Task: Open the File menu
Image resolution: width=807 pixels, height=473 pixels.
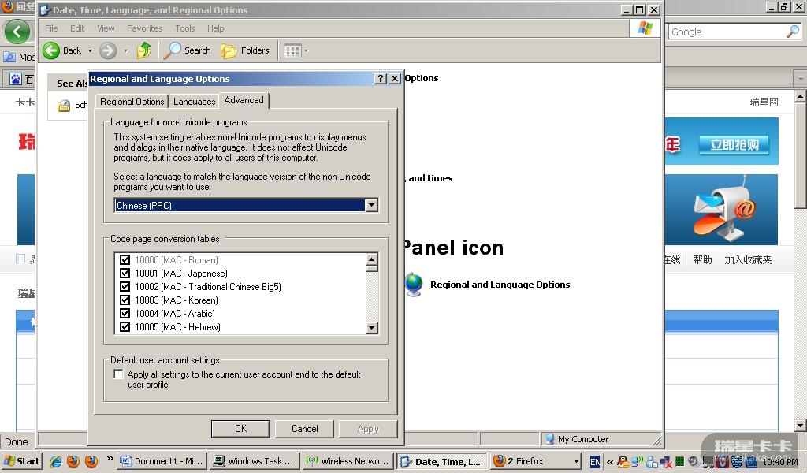Action: click(x=51, y=28)
